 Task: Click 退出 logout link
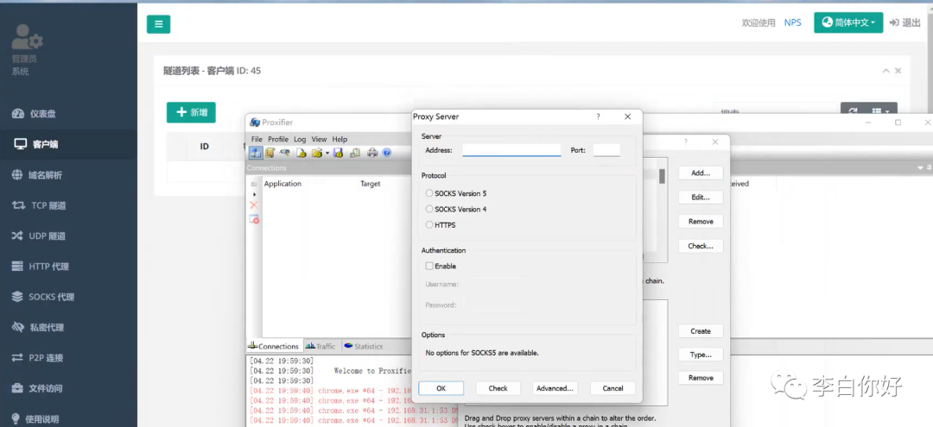click(905, 22)
